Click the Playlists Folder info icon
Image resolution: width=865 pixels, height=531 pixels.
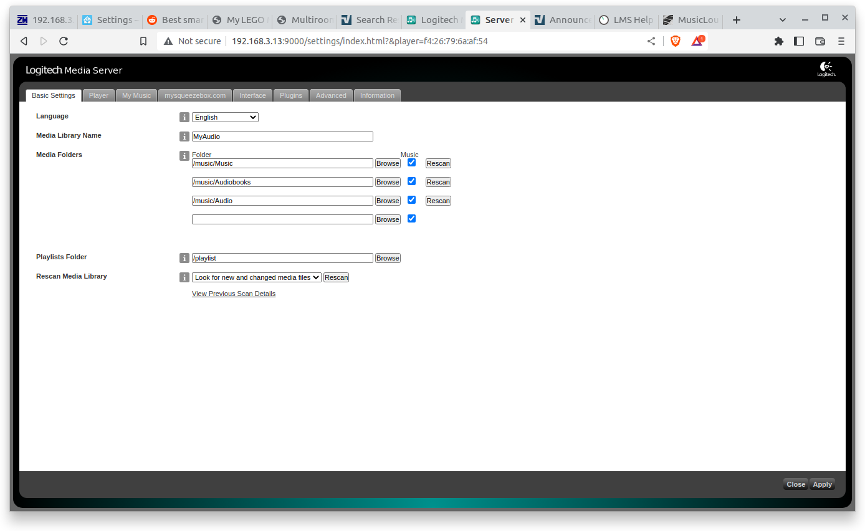coord(184,258)
